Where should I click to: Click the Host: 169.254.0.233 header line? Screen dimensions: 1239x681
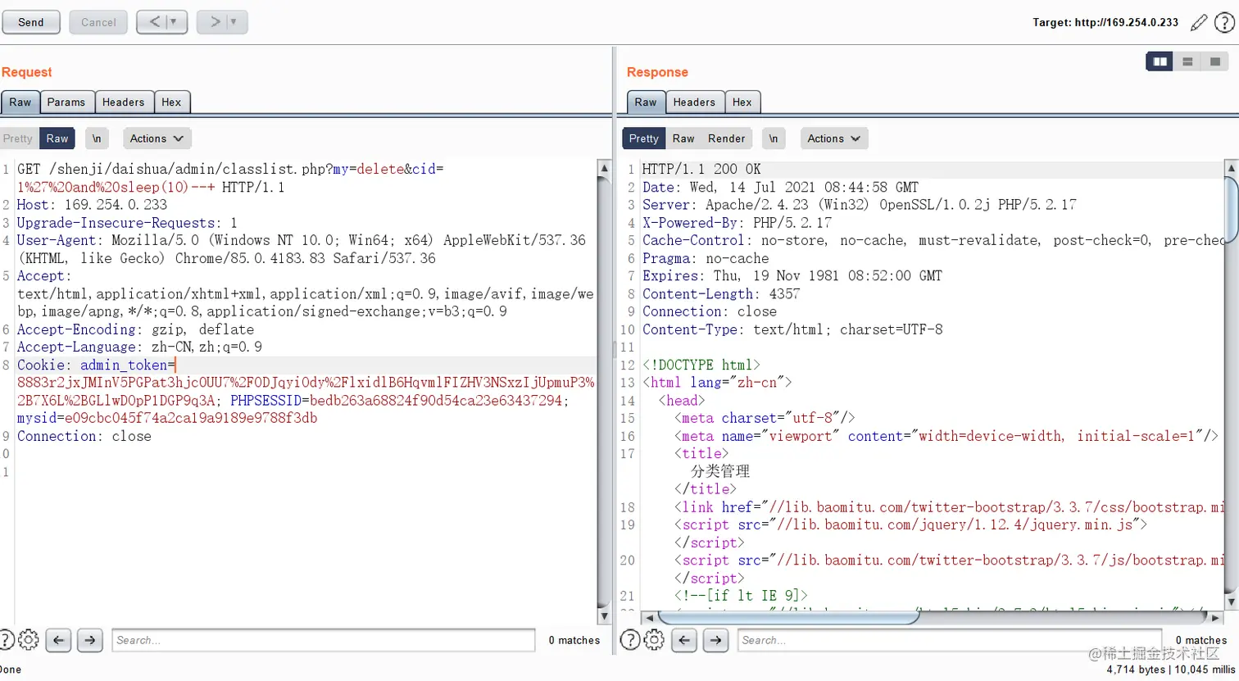pyautogui.click(x=92, y=205)
